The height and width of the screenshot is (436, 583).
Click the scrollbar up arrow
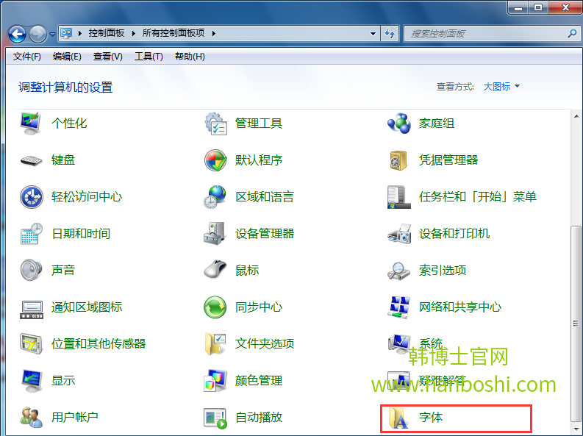(576, 116)
